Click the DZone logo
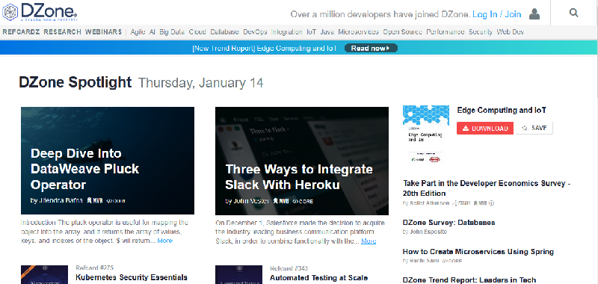 pyautogui.click(x=40, y=12)
